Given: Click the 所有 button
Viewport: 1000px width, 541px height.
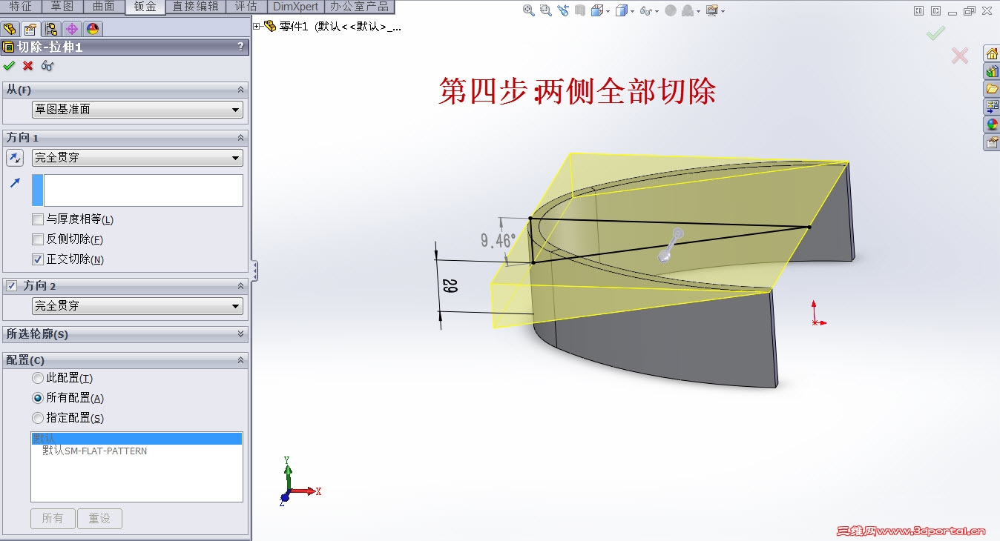Looking at the screenshot, I should (x=53, y=518).
